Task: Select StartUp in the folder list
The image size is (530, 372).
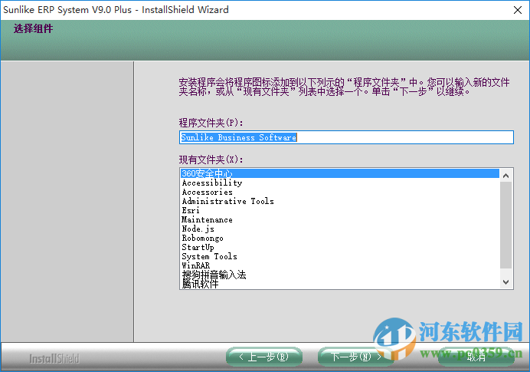Action: click(x=340, y=247)
